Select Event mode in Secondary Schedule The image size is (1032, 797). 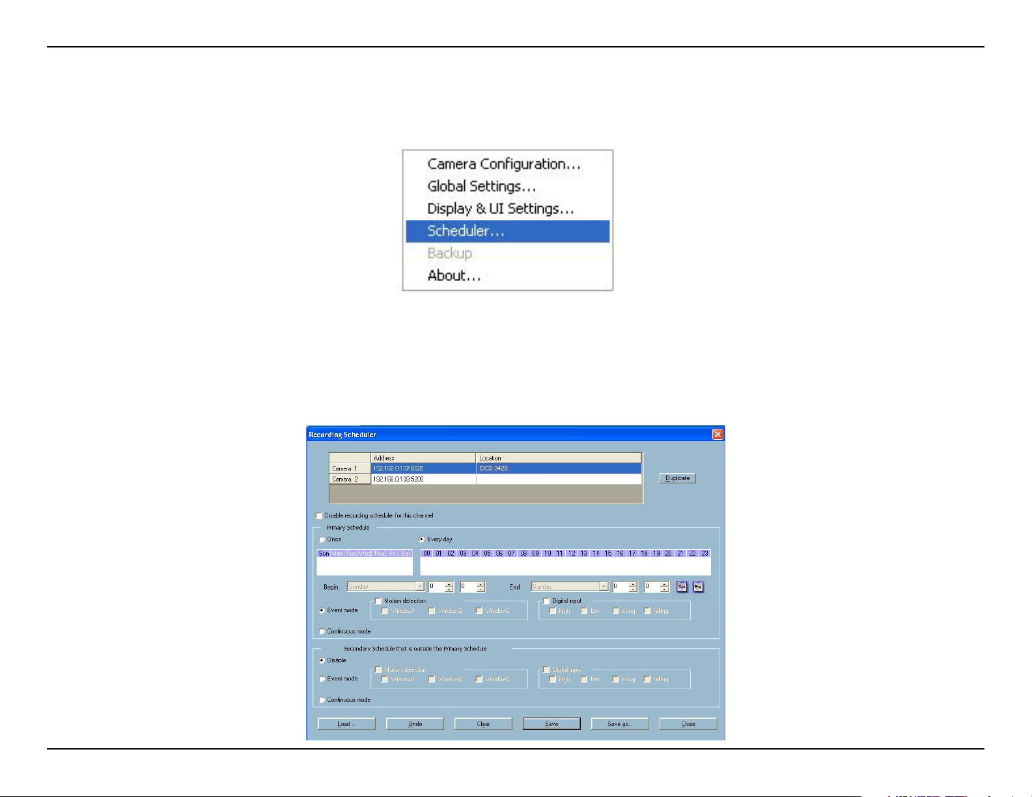pyautogui.click(x=322, y=679)
